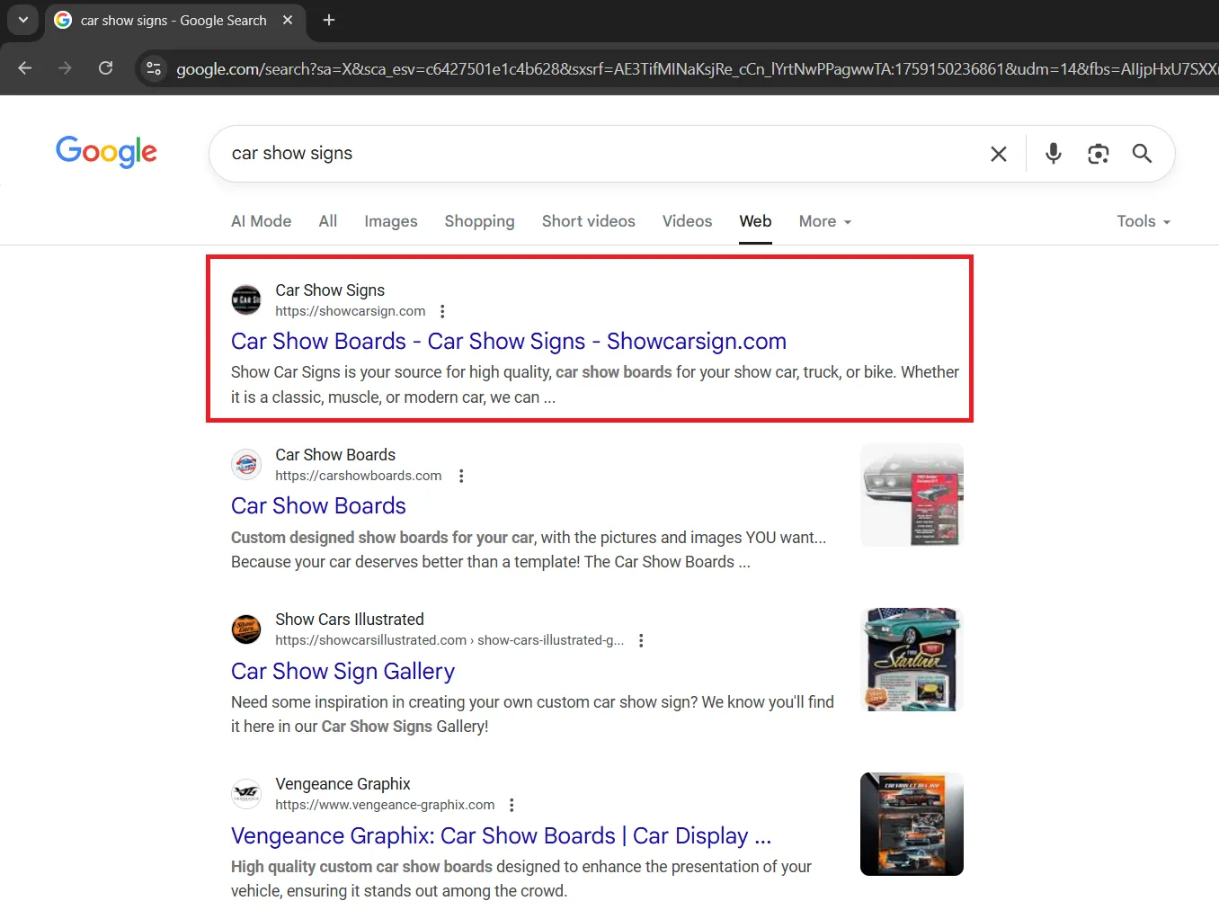Open the tab search dropdown arrow
This screenshot has height=910, width=1219.
point(23,20)
